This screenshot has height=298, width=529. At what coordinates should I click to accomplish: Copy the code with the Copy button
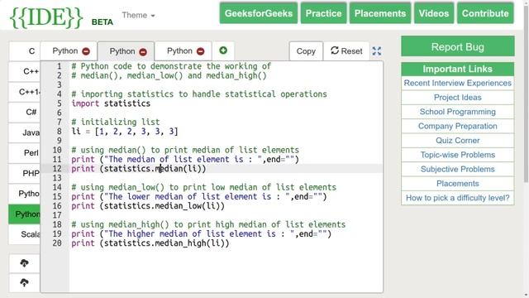306,51
